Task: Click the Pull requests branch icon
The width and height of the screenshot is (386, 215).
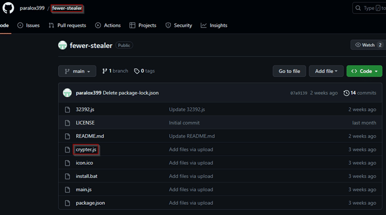Action: click(51, 25)
